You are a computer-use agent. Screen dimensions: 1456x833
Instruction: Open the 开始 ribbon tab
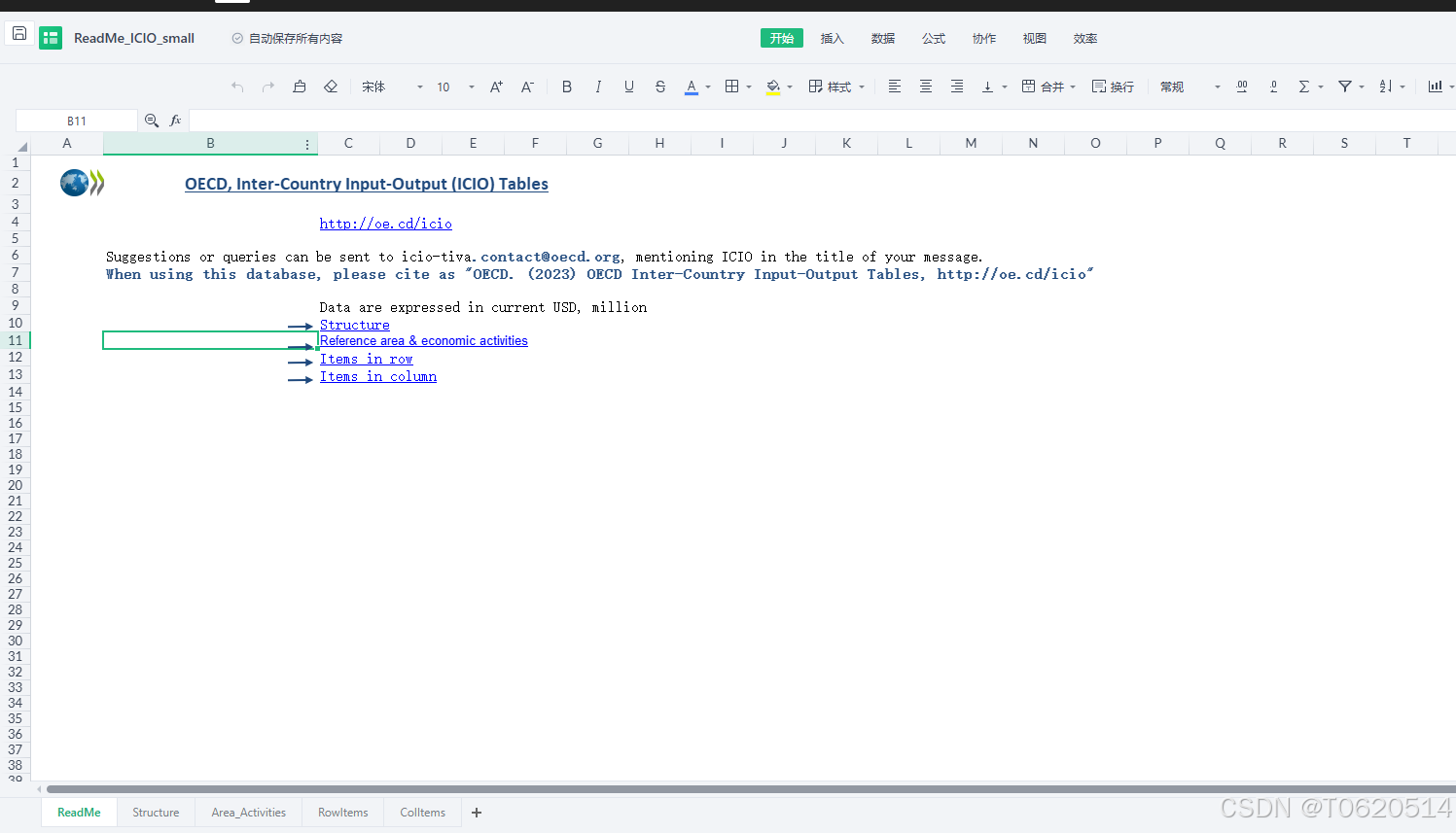[x=782, y=38]
